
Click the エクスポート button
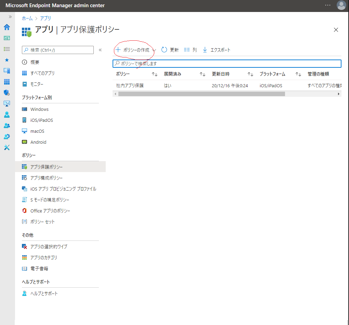point(217,50)
